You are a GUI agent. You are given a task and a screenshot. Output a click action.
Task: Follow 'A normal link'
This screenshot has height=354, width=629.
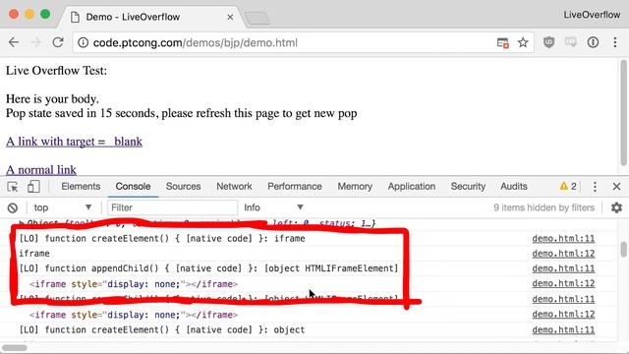pyautogui.click(x=41, y=170)
